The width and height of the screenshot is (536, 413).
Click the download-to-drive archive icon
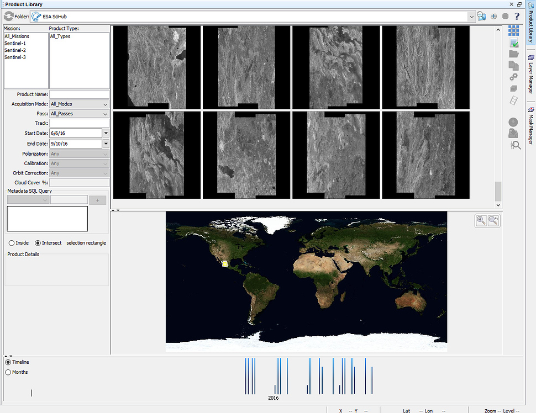pos(513,134)
